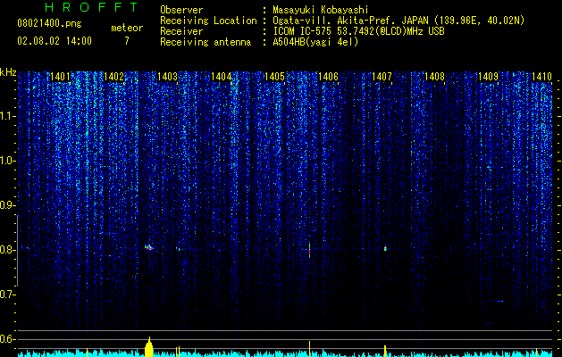Click the meteor count label
This screenshot has height=357, width=562.
click(x=127, y=28)
